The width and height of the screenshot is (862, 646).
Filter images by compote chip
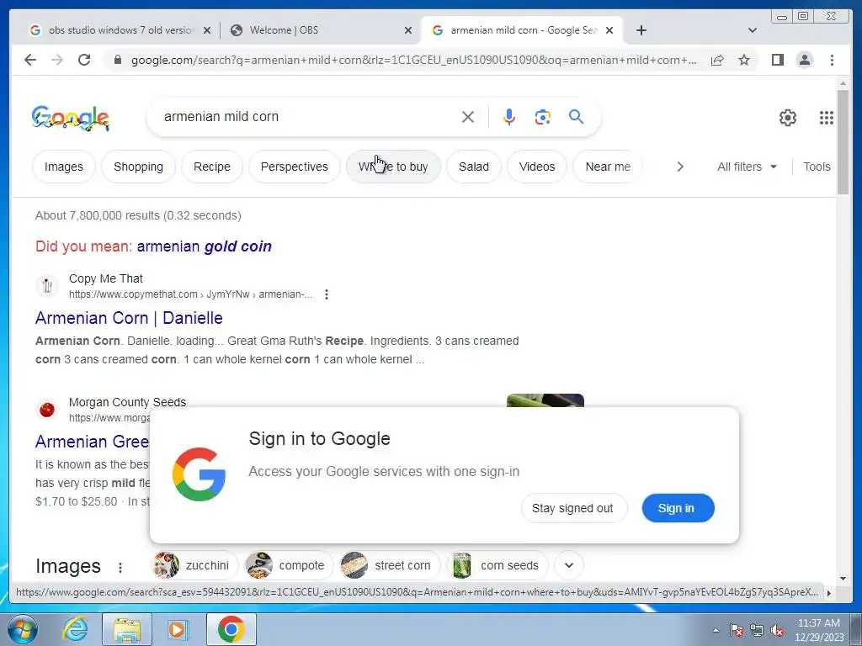tap(290, 565)
